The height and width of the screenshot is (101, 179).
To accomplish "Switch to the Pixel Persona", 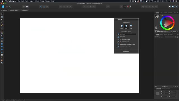I will [7, 6].
